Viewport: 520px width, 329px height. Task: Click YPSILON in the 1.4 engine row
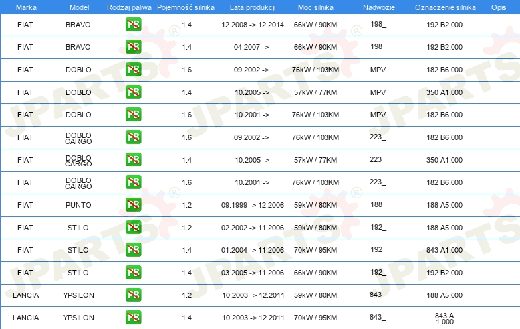[x=78, y=318]
